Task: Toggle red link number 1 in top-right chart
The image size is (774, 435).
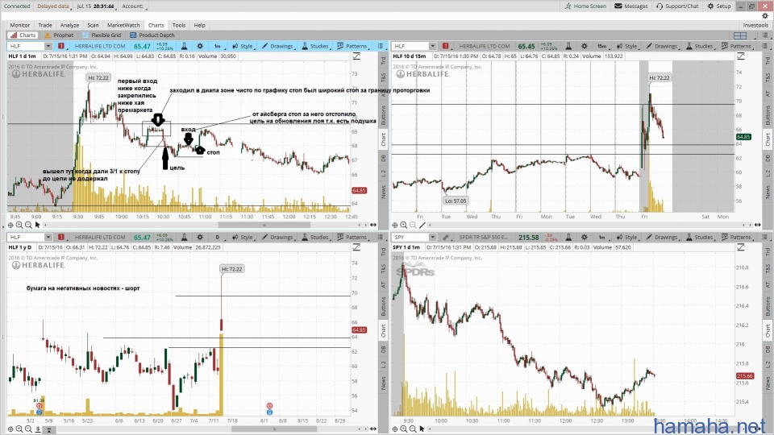Action: 445,46
